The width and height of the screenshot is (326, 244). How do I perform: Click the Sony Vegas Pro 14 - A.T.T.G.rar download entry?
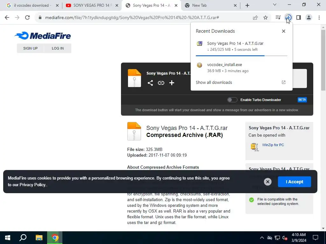pos(241,46)
